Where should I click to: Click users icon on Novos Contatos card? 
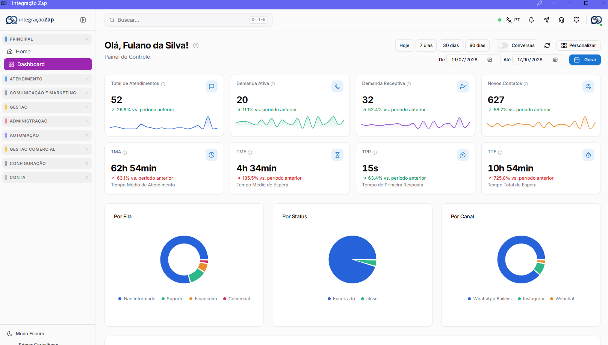click(x=588, y=86)
